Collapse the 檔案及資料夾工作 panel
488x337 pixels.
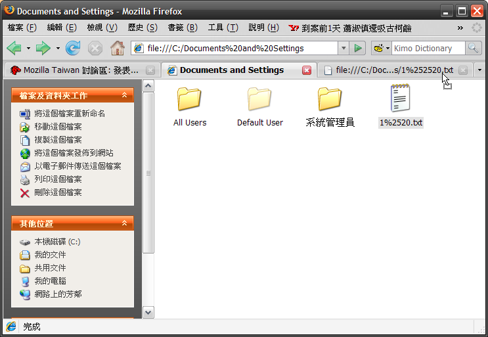pos(124,95)
